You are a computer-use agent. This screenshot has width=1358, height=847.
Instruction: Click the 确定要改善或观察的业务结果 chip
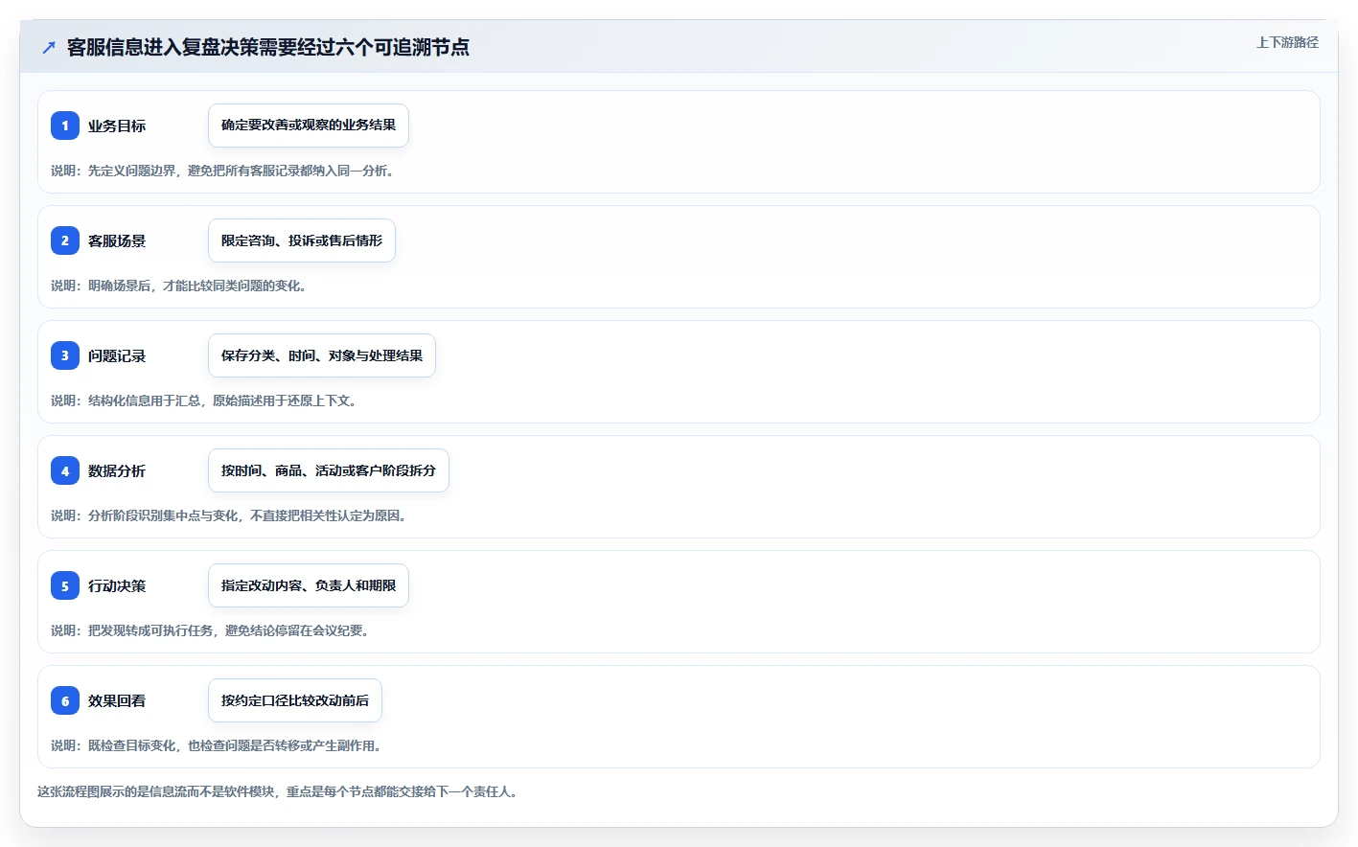click(309, 126)
